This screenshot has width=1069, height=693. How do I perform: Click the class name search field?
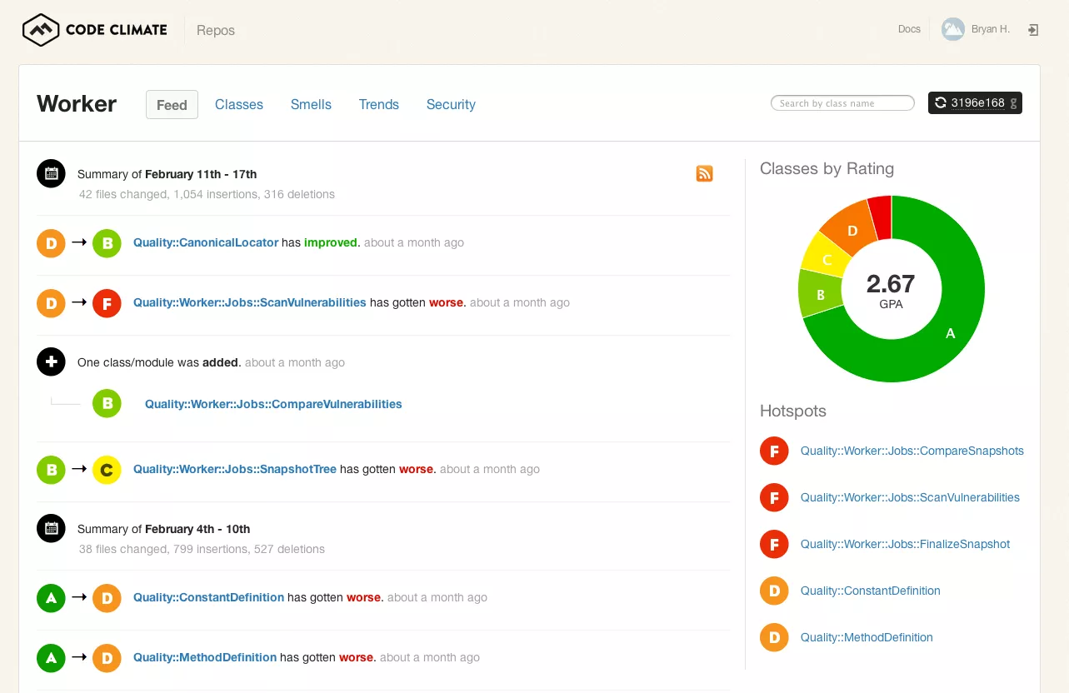click(x=842, y=102)
